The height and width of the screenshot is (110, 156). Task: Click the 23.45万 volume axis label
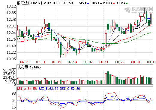coord(9,77)
